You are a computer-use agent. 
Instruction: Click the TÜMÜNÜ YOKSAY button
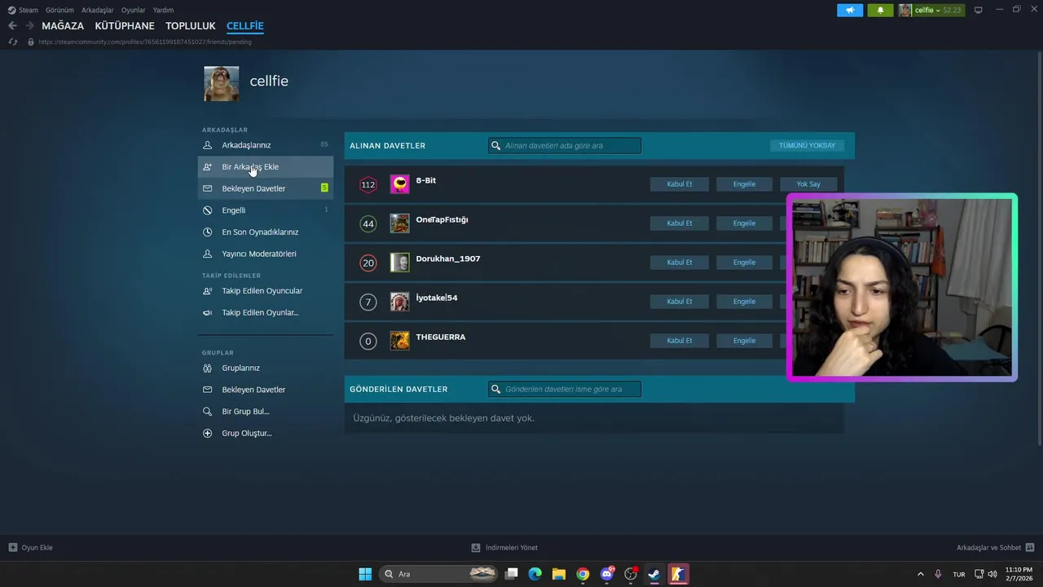tap(807, 146)
